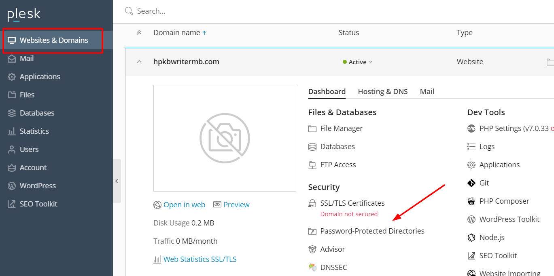Click the Search input field
Screen dimensions: 554x276
pyautogui.click(x=283, y=11)
